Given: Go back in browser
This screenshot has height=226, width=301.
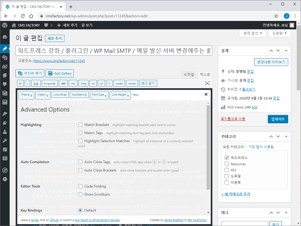Looking at the screenshot, I should pyautogui.click(x=6, y=16).
